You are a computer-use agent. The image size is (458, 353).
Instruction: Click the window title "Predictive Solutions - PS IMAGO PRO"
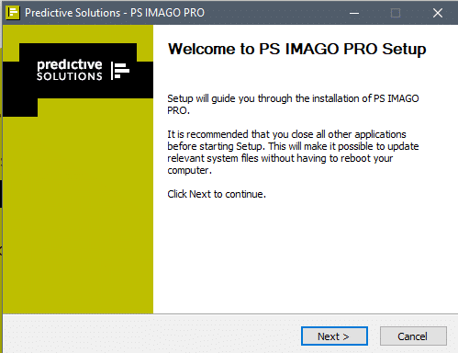coord(115,13)
